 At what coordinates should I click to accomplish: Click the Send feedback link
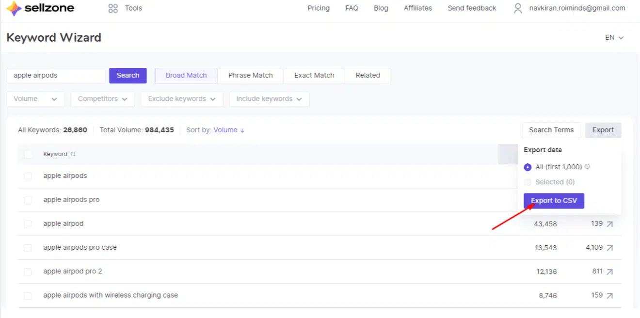472,8
